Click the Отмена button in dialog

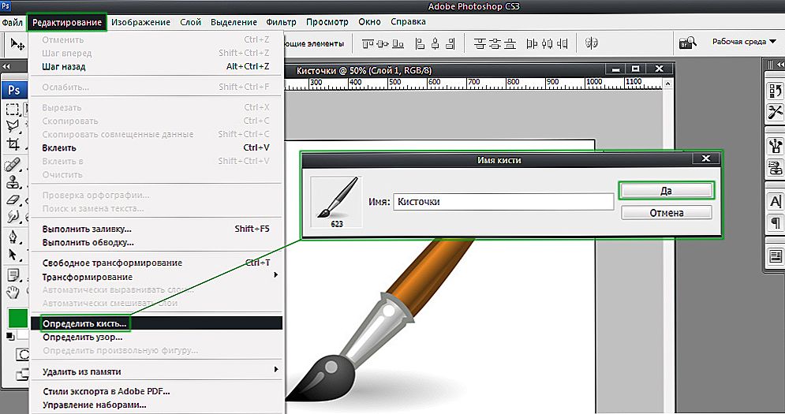pyautogui.click(x=667, y=213)
